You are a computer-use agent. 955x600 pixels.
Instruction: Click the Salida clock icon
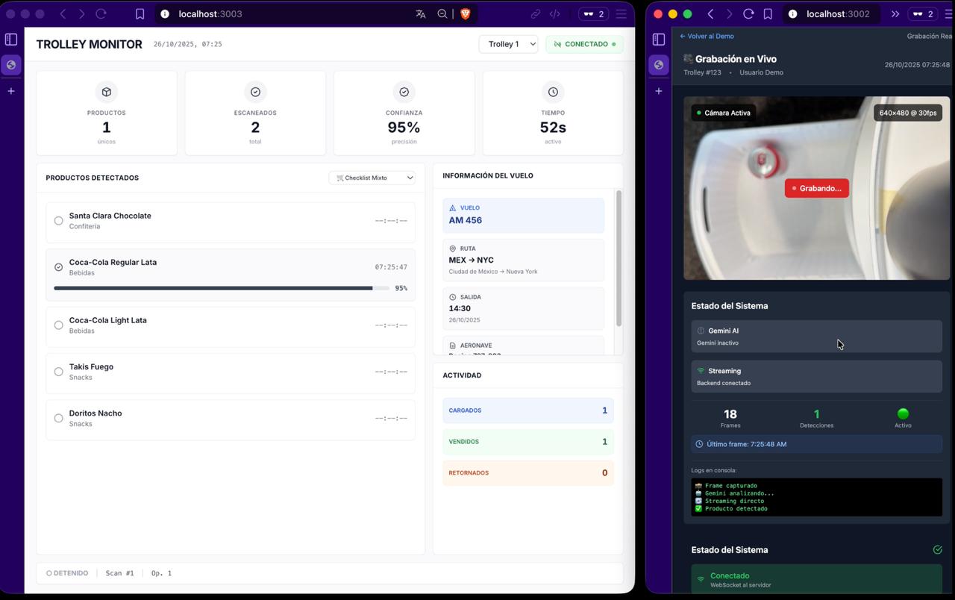(x=452, y=297)
